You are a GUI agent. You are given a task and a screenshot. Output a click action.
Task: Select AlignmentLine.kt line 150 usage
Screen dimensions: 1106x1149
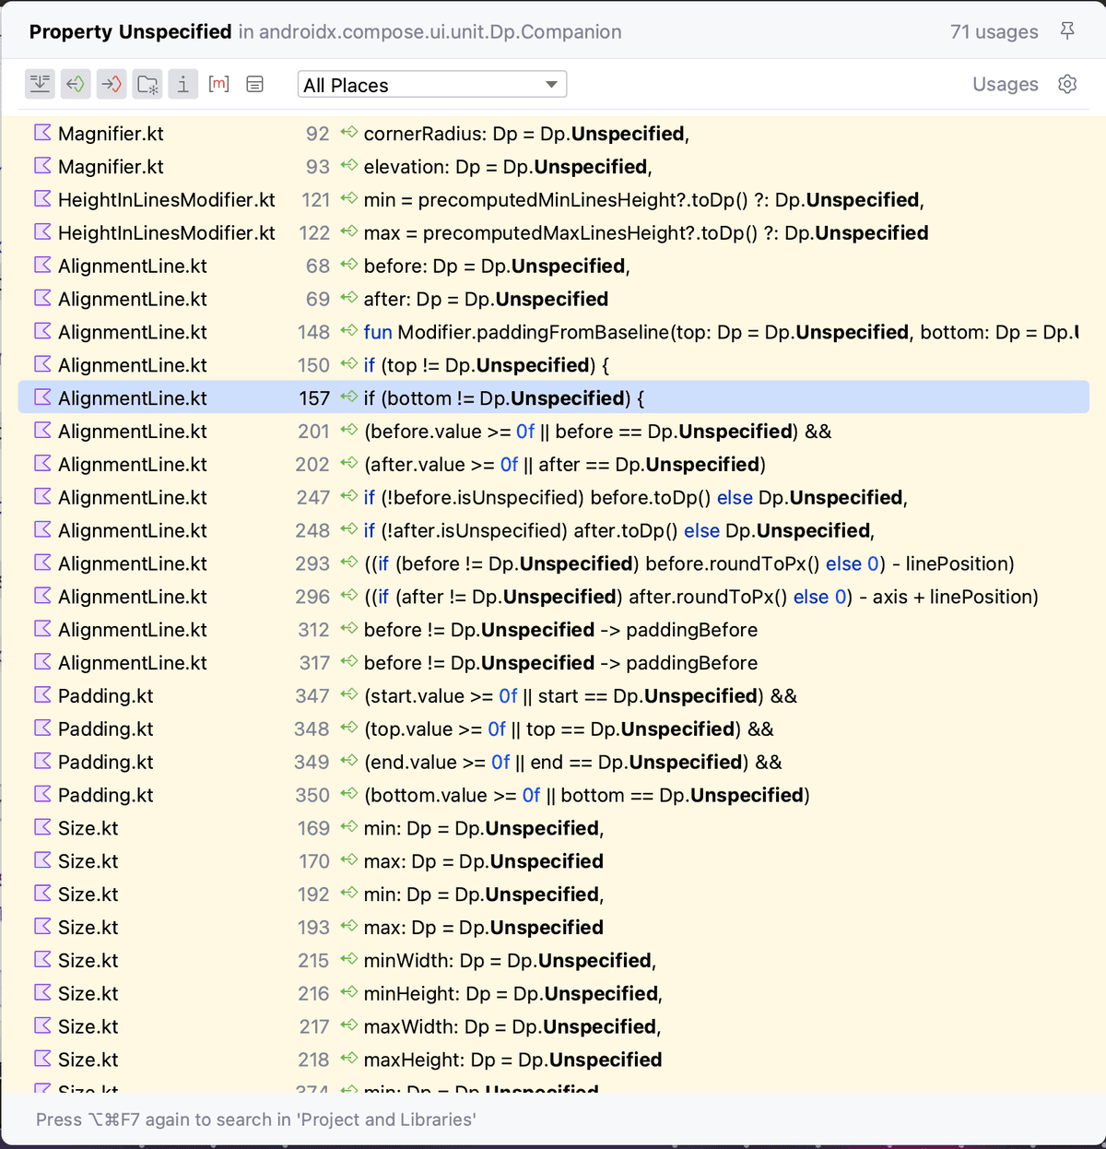(553, 366)
